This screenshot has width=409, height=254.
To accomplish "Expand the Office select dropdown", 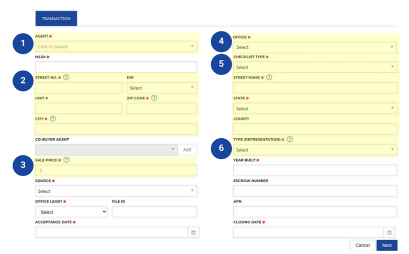I will point(315,47).
